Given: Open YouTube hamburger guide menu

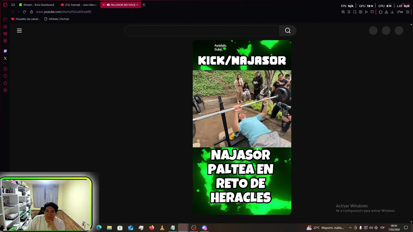Looking at the screenshot, I should [19, 31].
